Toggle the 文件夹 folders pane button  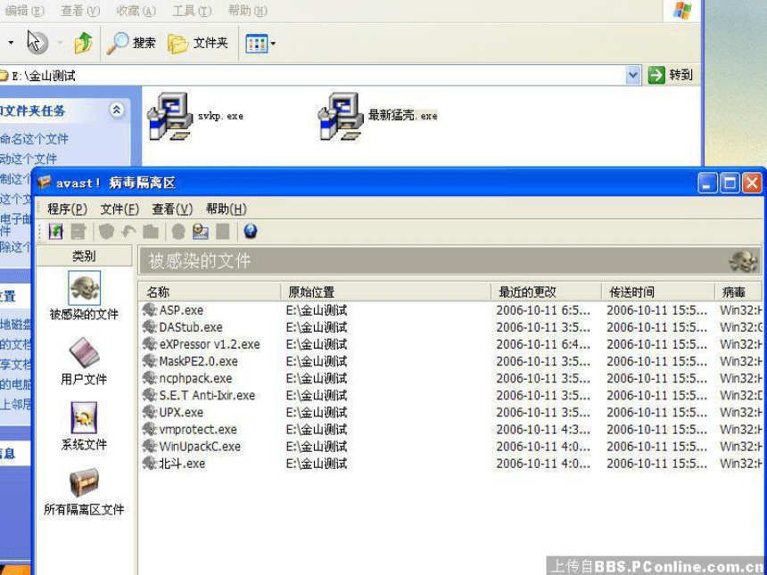(198, 43)
